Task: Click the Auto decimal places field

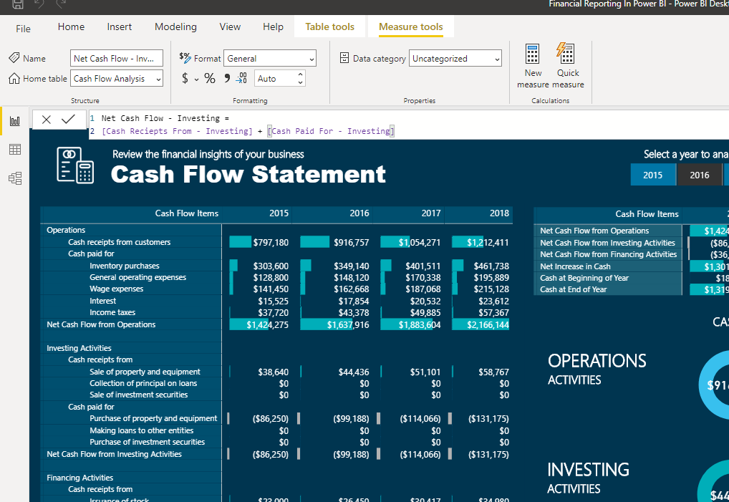Action: point(275,79)
